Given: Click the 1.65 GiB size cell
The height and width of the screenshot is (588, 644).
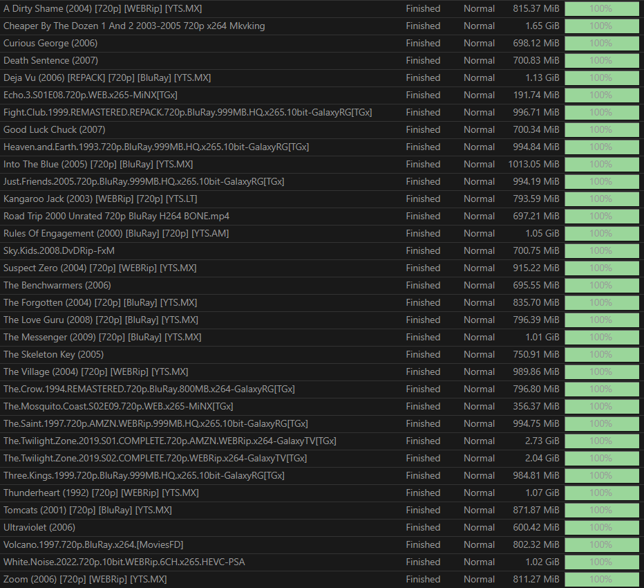Looking at the screenshot, I should [x=542, y=26].
